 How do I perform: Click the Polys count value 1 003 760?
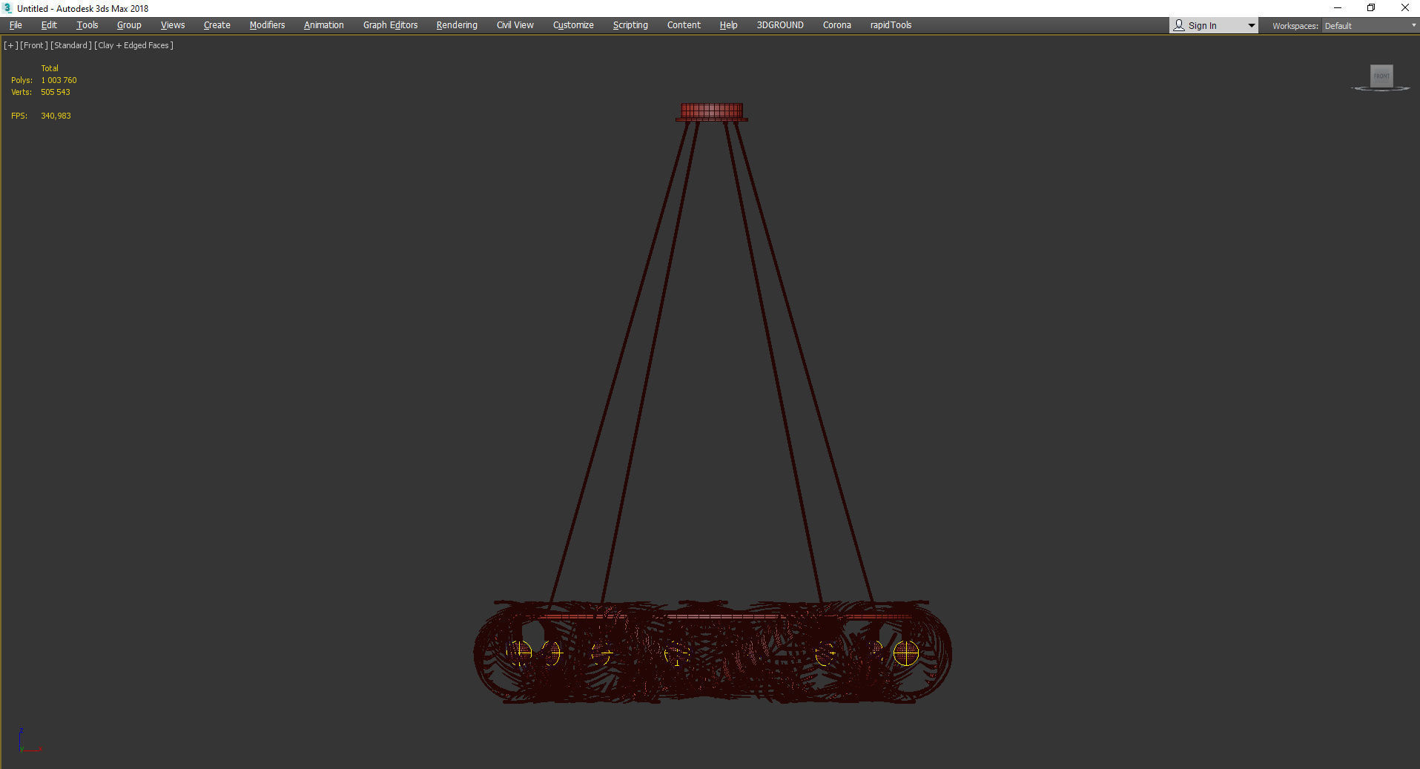pos(59,80)
